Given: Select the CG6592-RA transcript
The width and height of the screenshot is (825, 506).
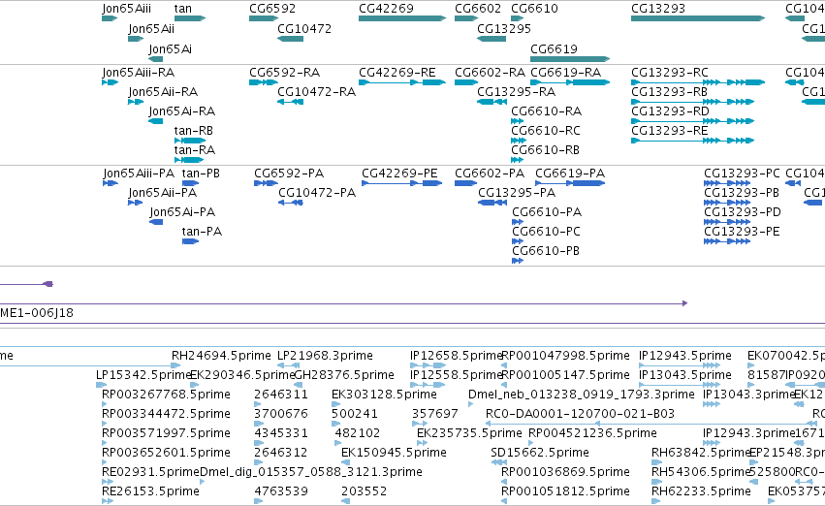Looking at the screenshot, I should [x=264, y=82].
